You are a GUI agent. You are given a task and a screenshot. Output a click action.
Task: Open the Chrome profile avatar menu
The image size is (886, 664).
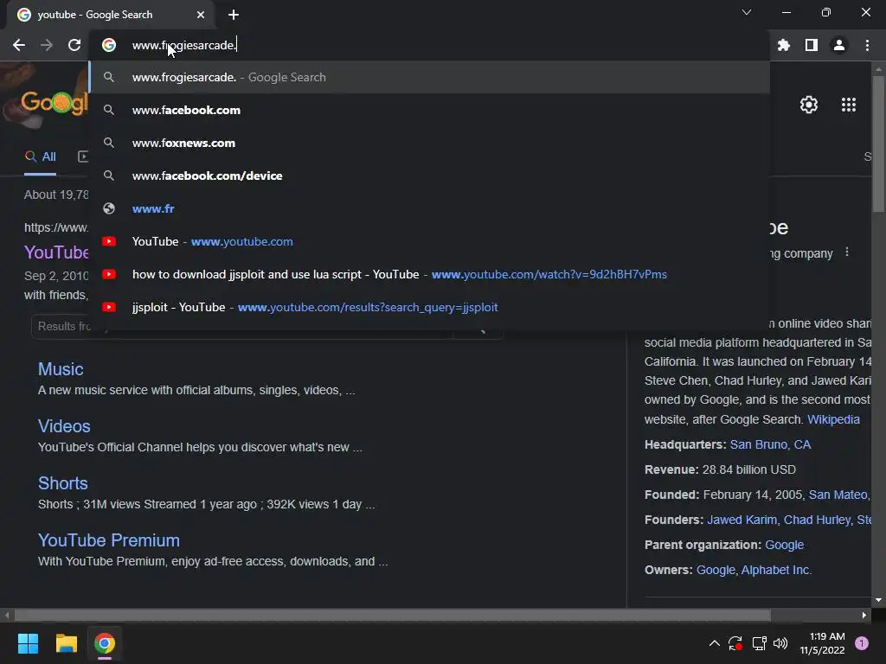839,45
